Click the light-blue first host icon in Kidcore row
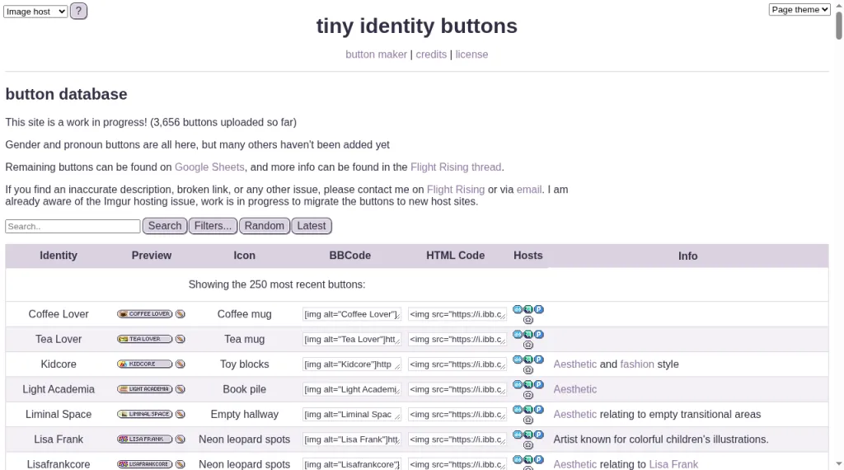This screenshot has width=844, height=470. (518, 359)
